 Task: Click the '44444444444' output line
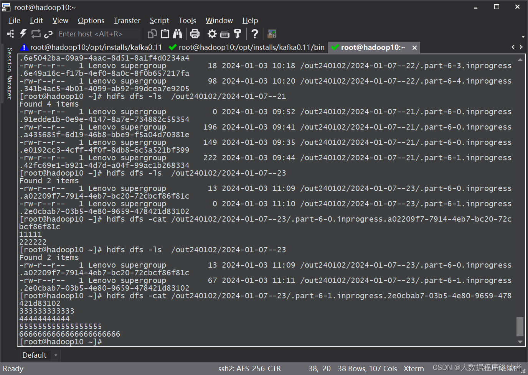(x=45, y=319)
